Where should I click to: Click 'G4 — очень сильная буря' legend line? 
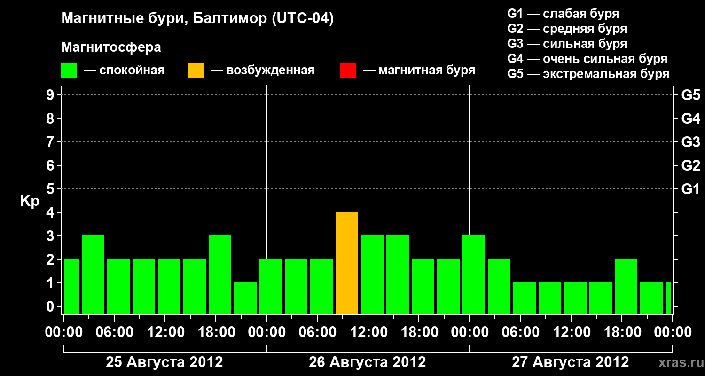coord(587,59)
